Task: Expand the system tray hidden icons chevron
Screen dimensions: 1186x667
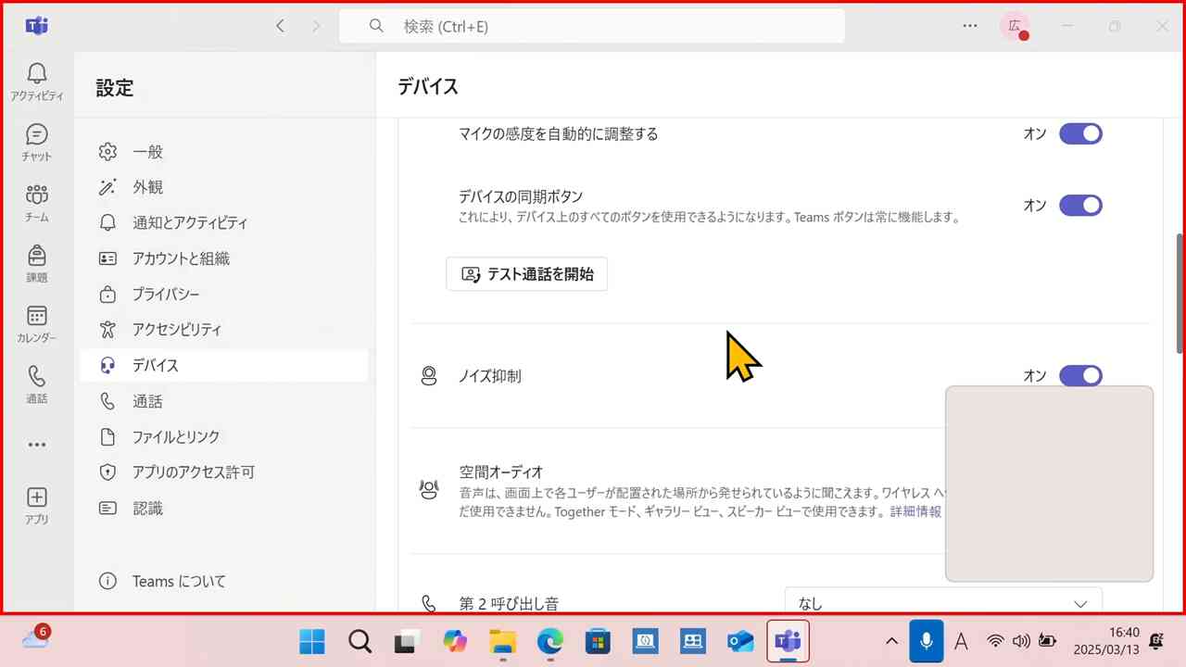Action: pyautogui.click(x=890, y=640)
